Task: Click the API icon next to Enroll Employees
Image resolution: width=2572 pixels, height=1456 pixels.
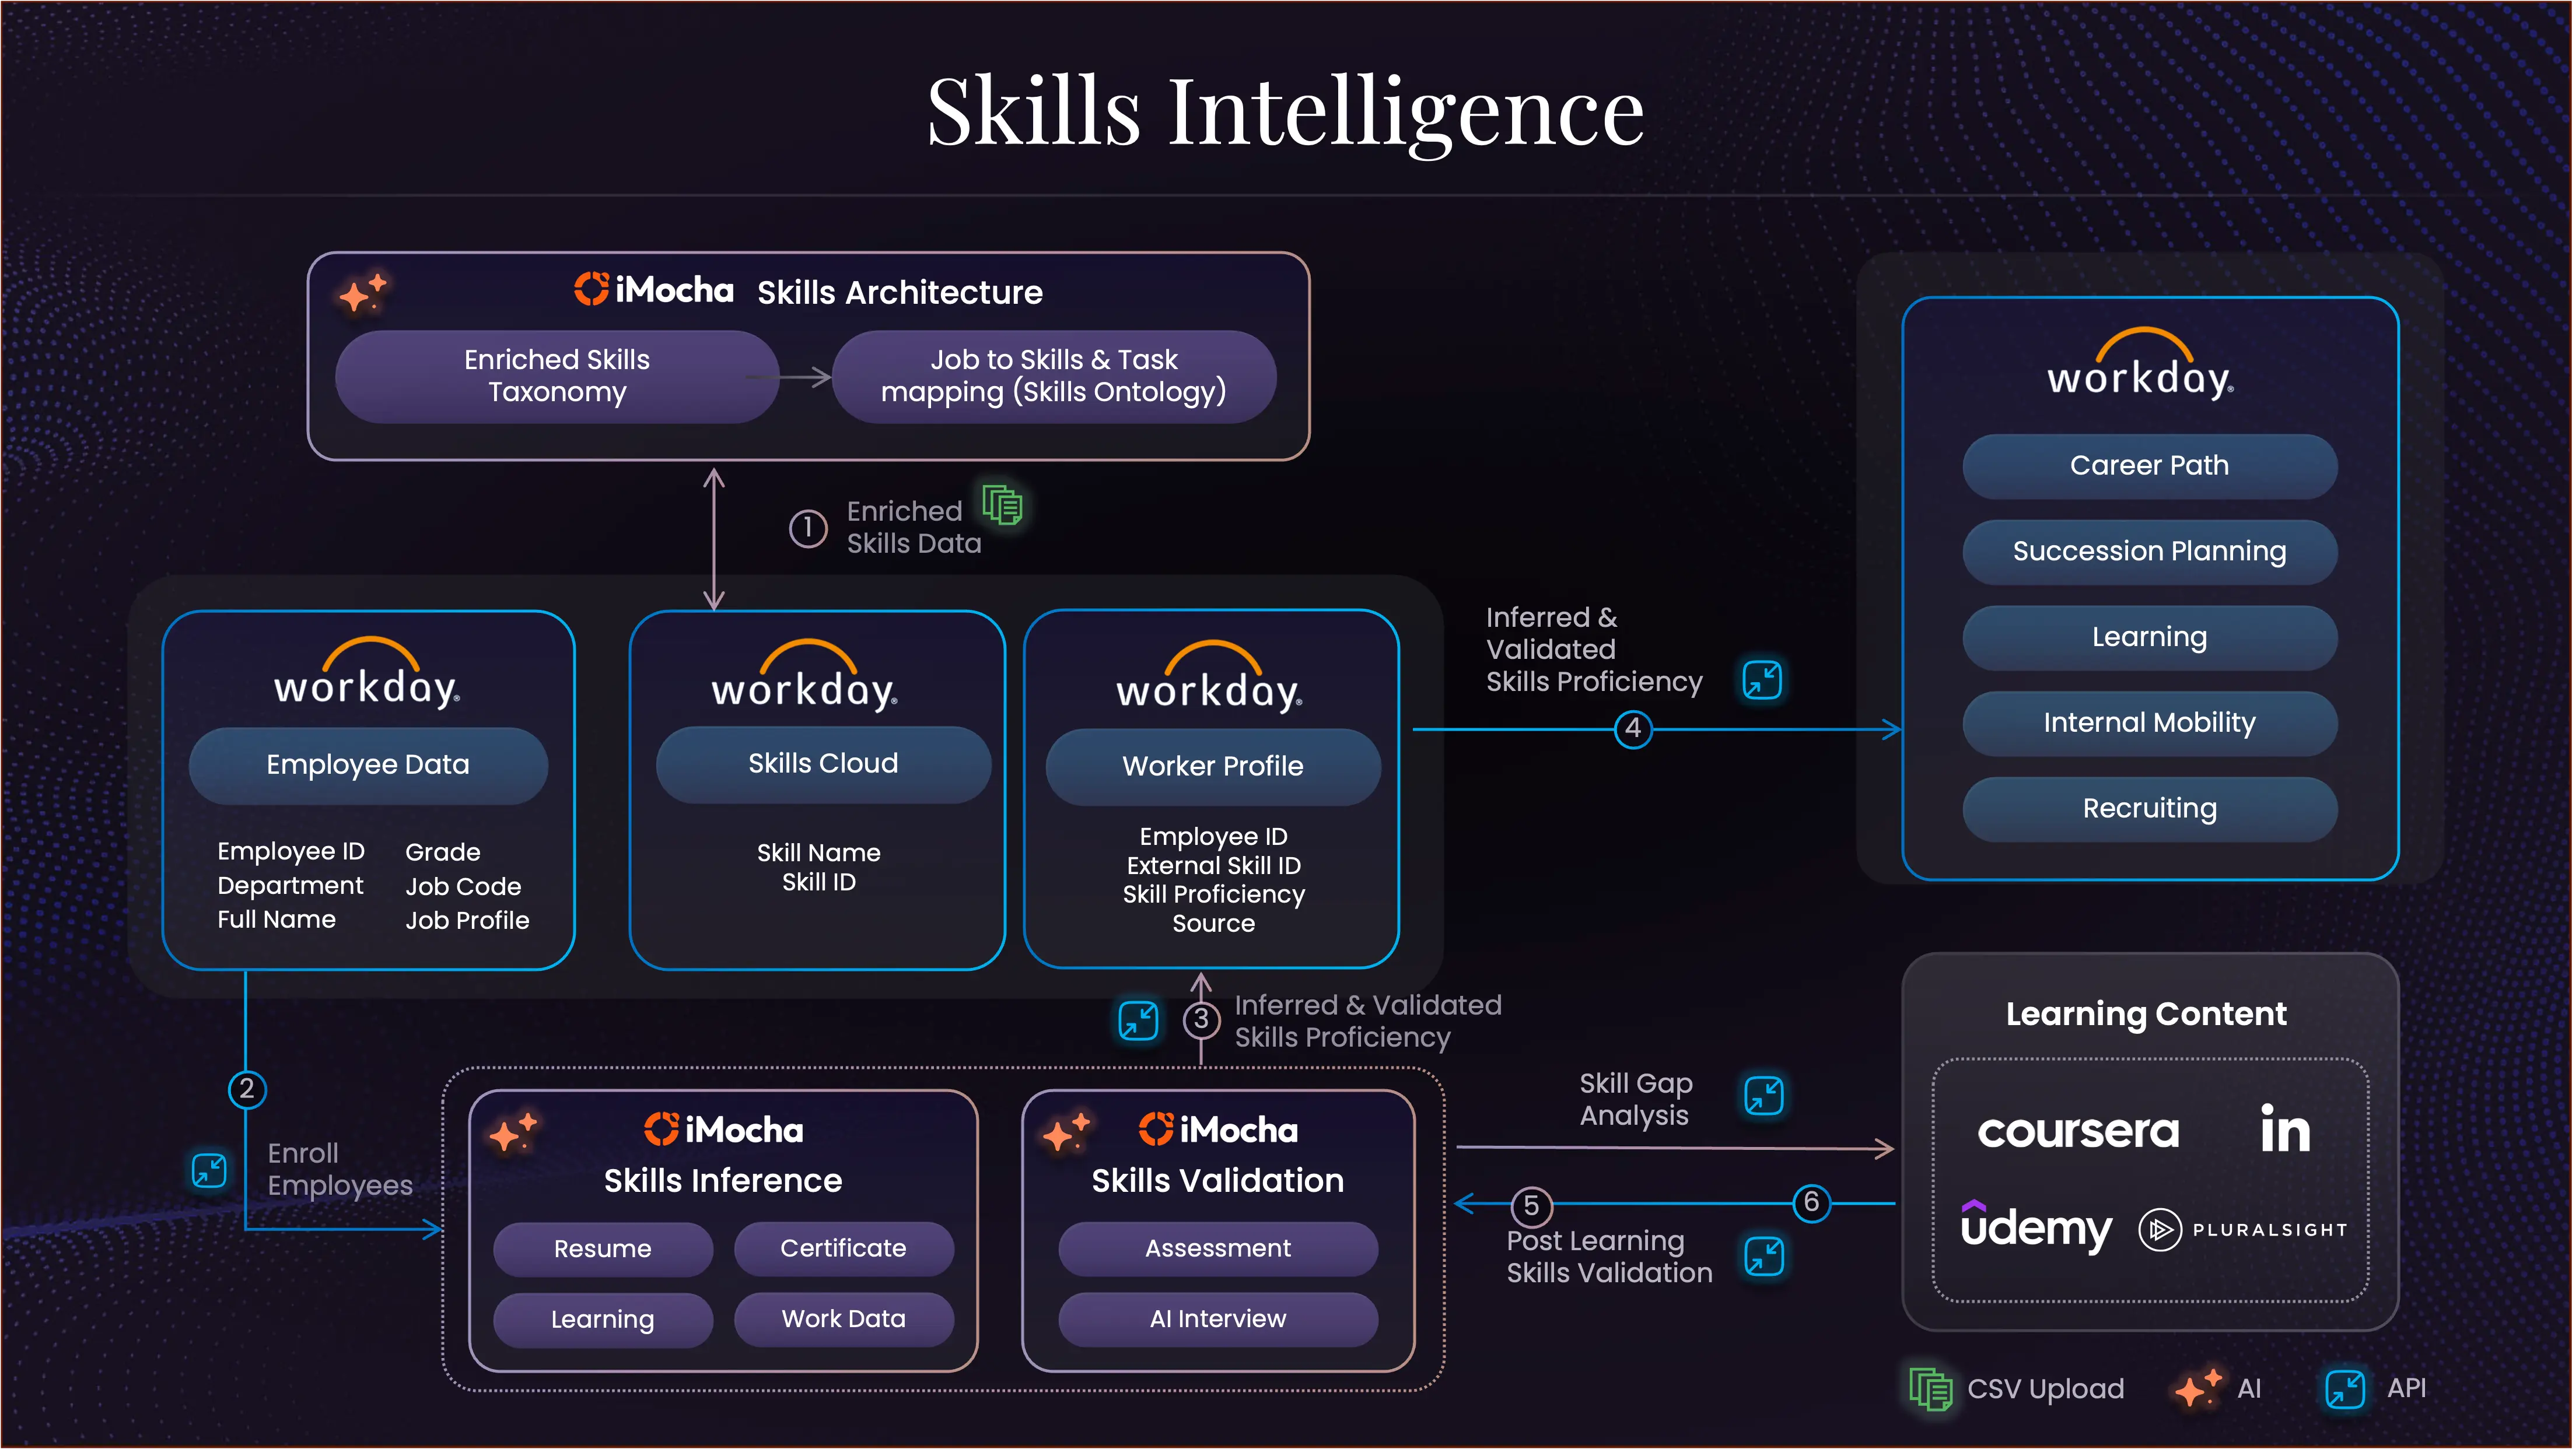Action: 209,1170
